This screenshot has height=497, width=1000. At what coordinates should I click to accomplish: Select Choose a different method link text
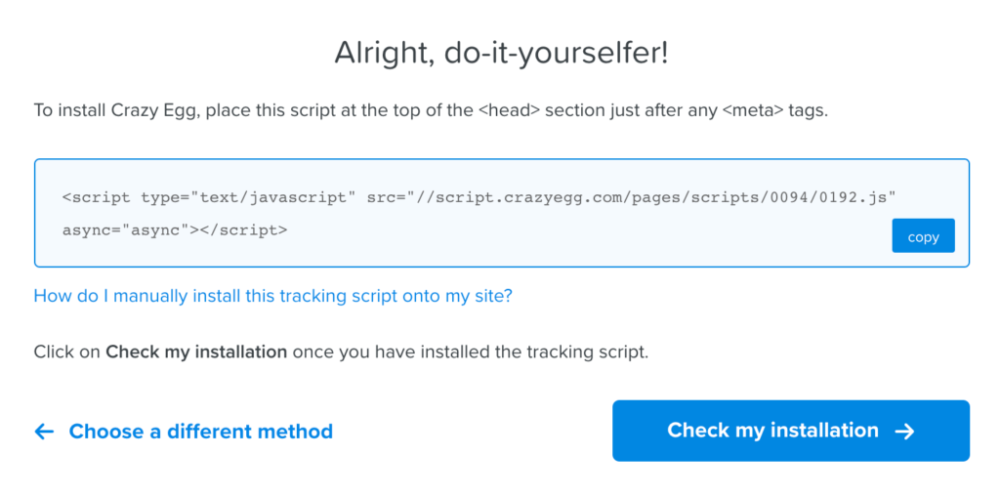pyautogui.click(x=201, y=432)
